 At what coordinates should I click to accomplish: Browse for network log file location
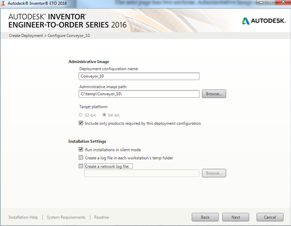214,173
